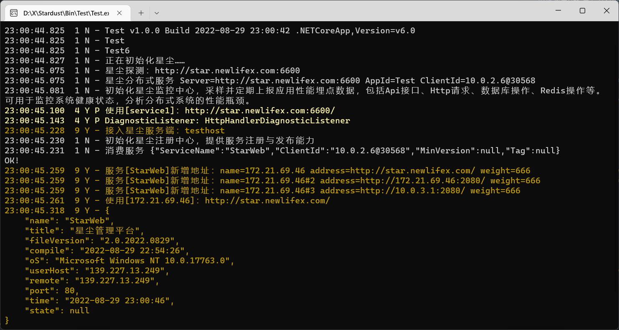Click empty title bar area of the window

click(351, 11)
